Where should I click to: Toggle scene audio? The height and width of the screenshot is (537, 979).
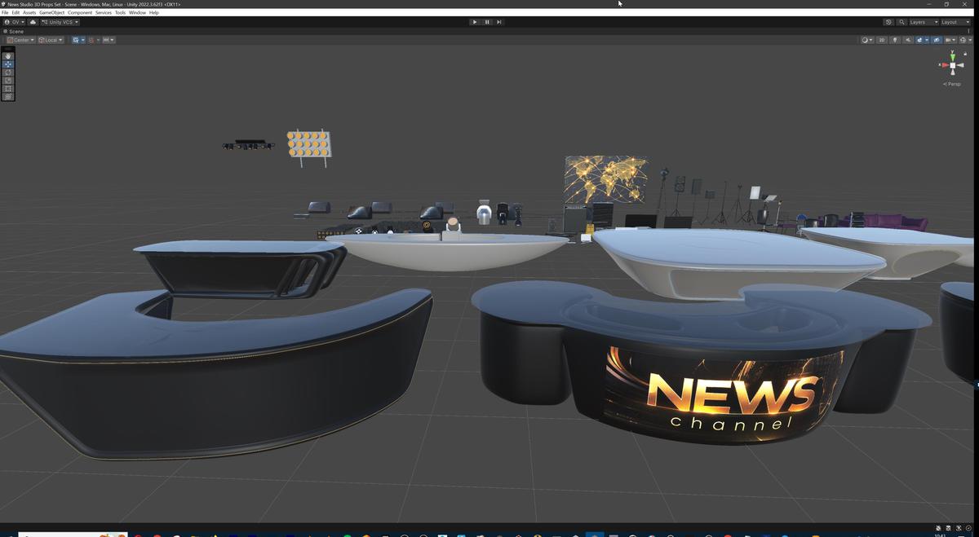click(x=908, y=40)
